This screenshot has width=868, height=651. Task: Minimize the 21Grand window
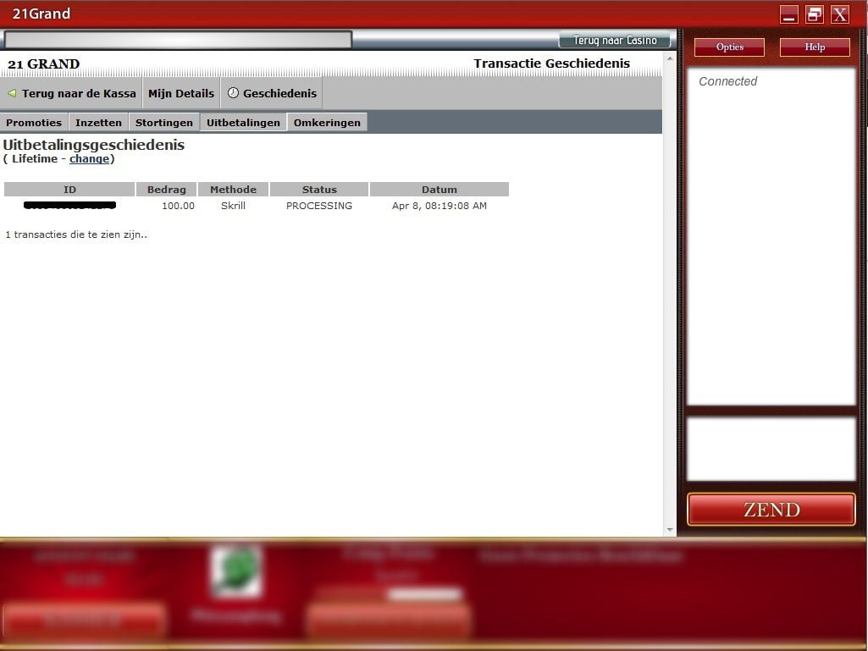[x=789, y=14]
